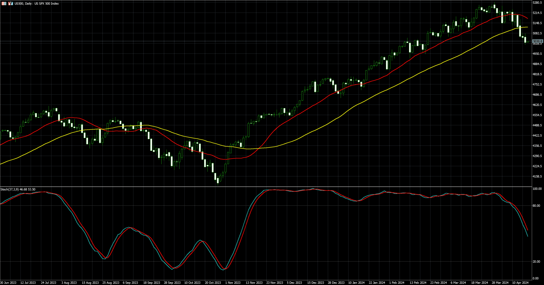
Task: Select the right end of yellow moving average
Action: click(x=528, y=27)
